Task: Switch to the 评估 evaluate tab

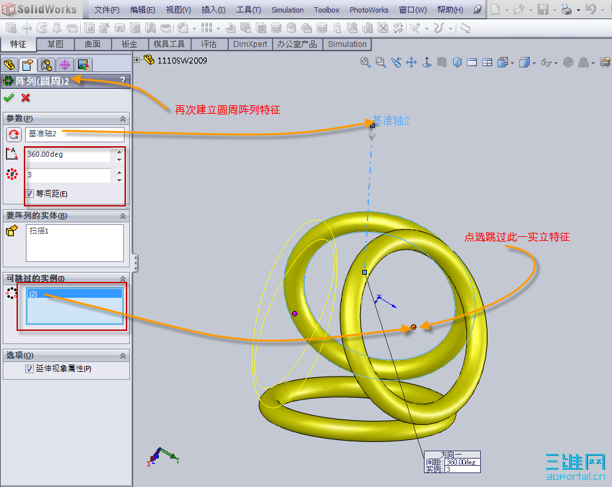Action: click(x=209, y=44)
